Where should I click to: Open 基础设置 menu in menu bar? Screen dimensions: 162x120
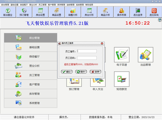(x=15, y=5)
